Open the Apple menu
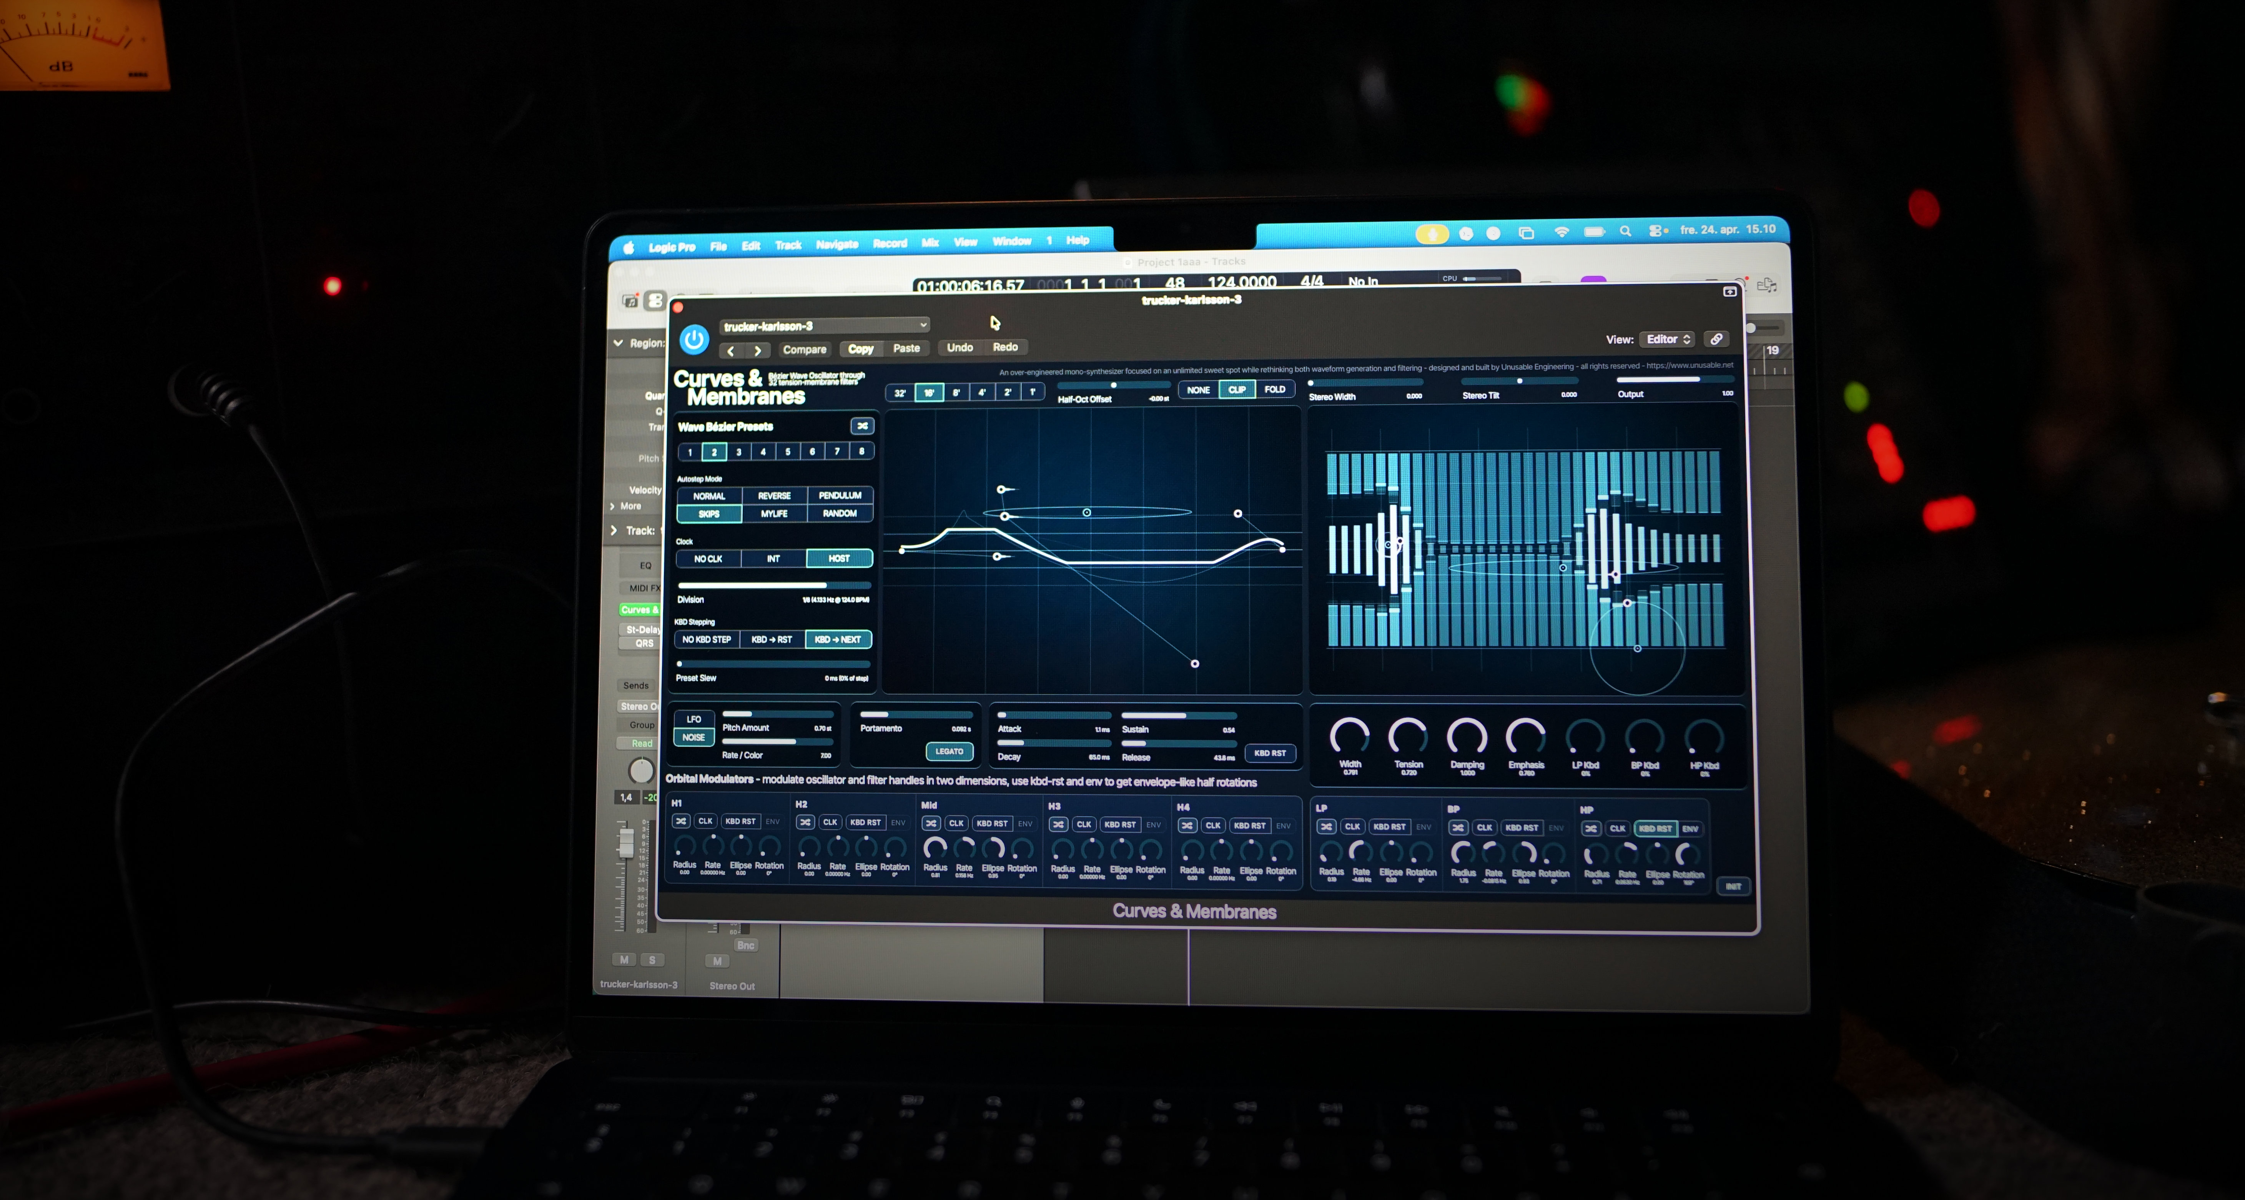Image resolution: width=2245 pixels, height=1200 pixels. tap(629, 248)
